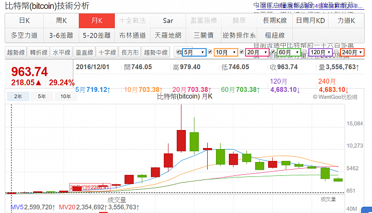Enable the checkbox for the 240月 moving average
This screenshot has width=372, height=213.
pyautogui.click(x=336, y=52)
